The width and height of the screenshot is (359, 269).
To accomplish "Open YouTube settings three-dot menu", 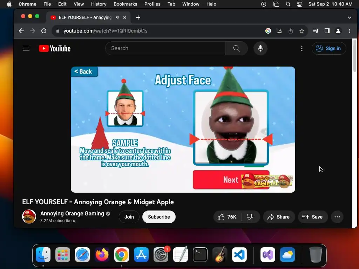I will tap(302, 48).
